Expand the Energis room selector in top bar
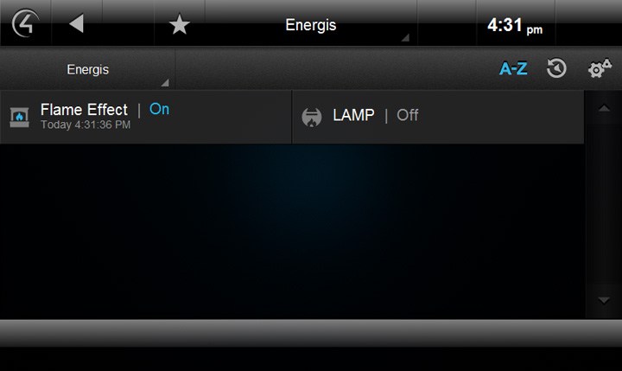 311,24
